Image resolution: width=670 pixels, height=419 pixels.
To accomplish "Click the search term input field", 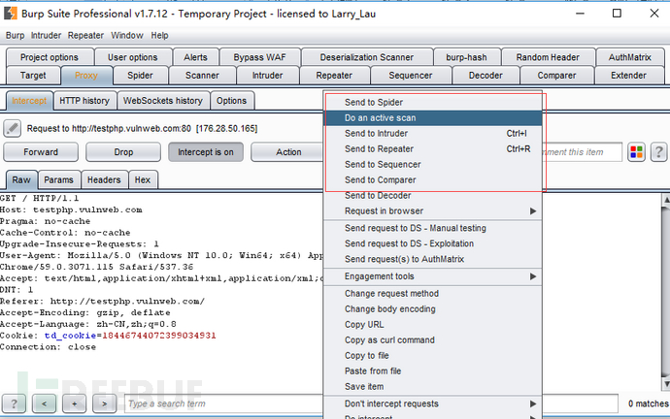I will click(x=223, y=403).
